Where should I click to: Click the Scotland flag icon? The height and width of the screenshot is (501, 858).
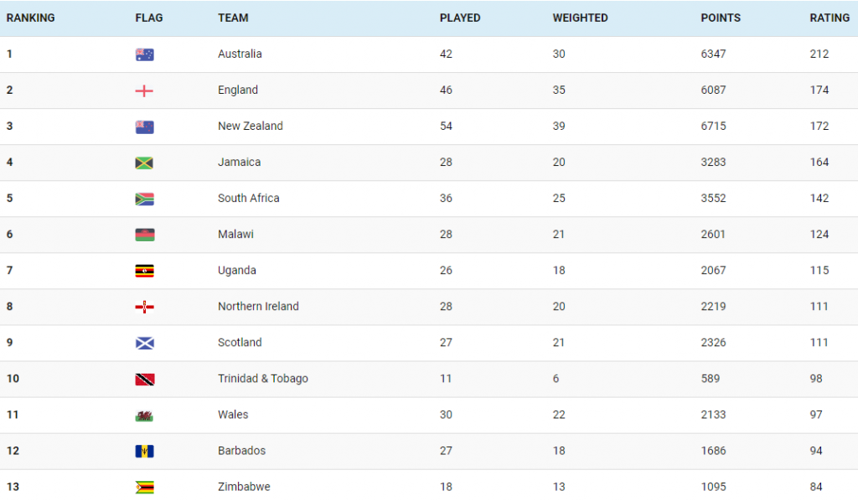point(144,343)
